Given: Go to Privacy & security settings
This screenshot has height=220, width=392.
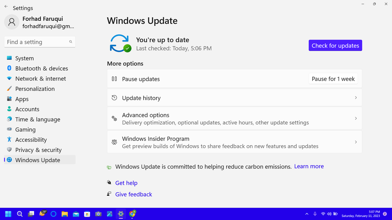Looking at the screenshot, I should point(40,150).
